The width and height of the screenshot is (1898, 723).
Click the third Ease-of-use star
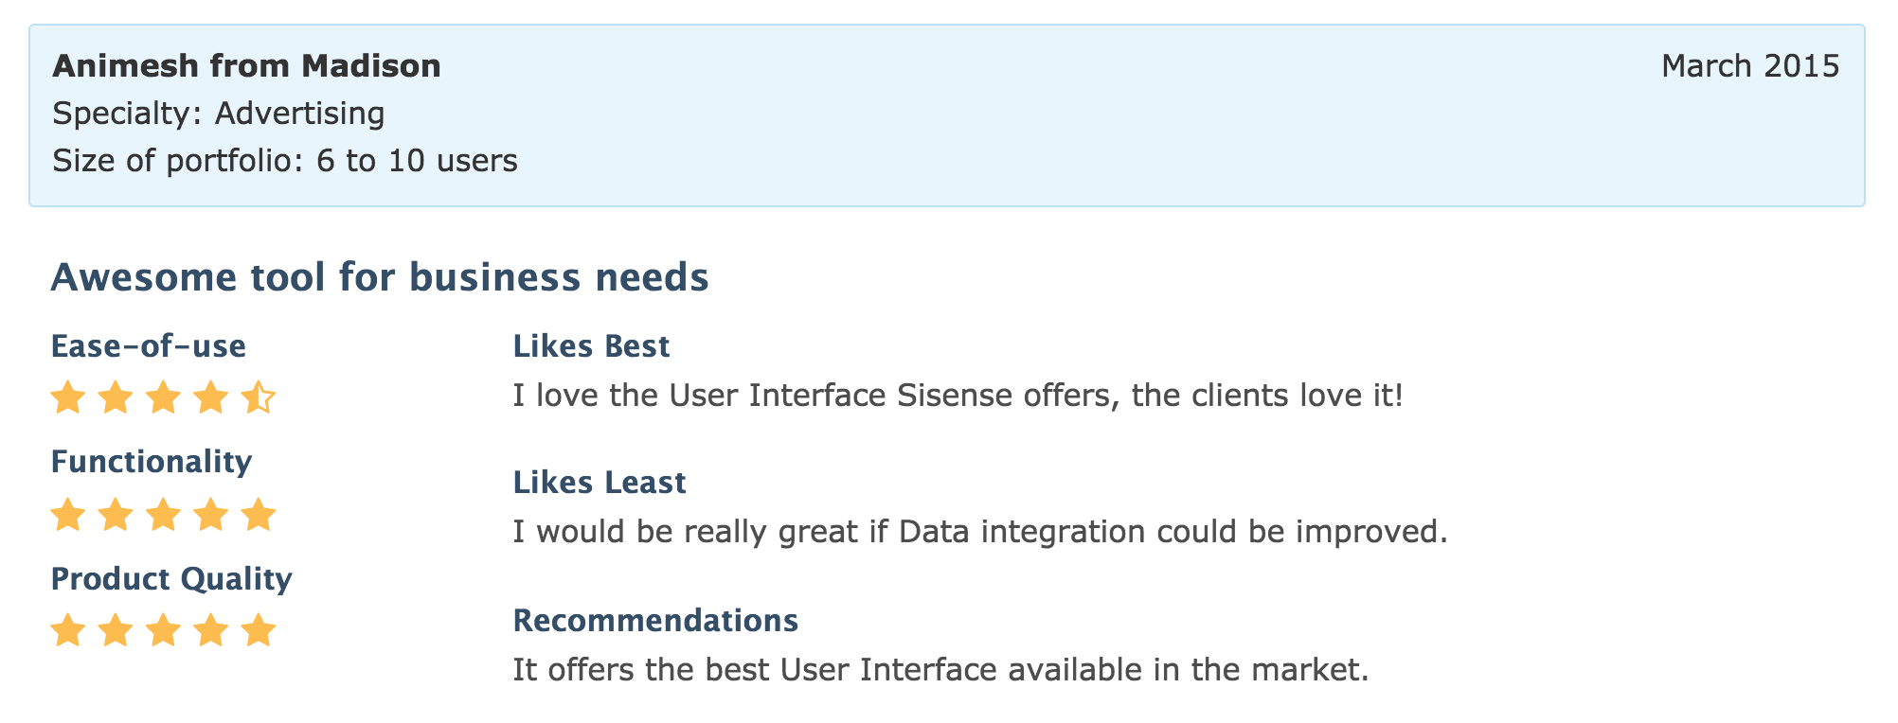pos(163,398)
